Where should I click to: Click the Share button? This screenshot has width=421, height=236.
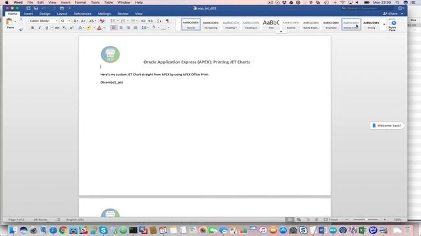(390, 14)
